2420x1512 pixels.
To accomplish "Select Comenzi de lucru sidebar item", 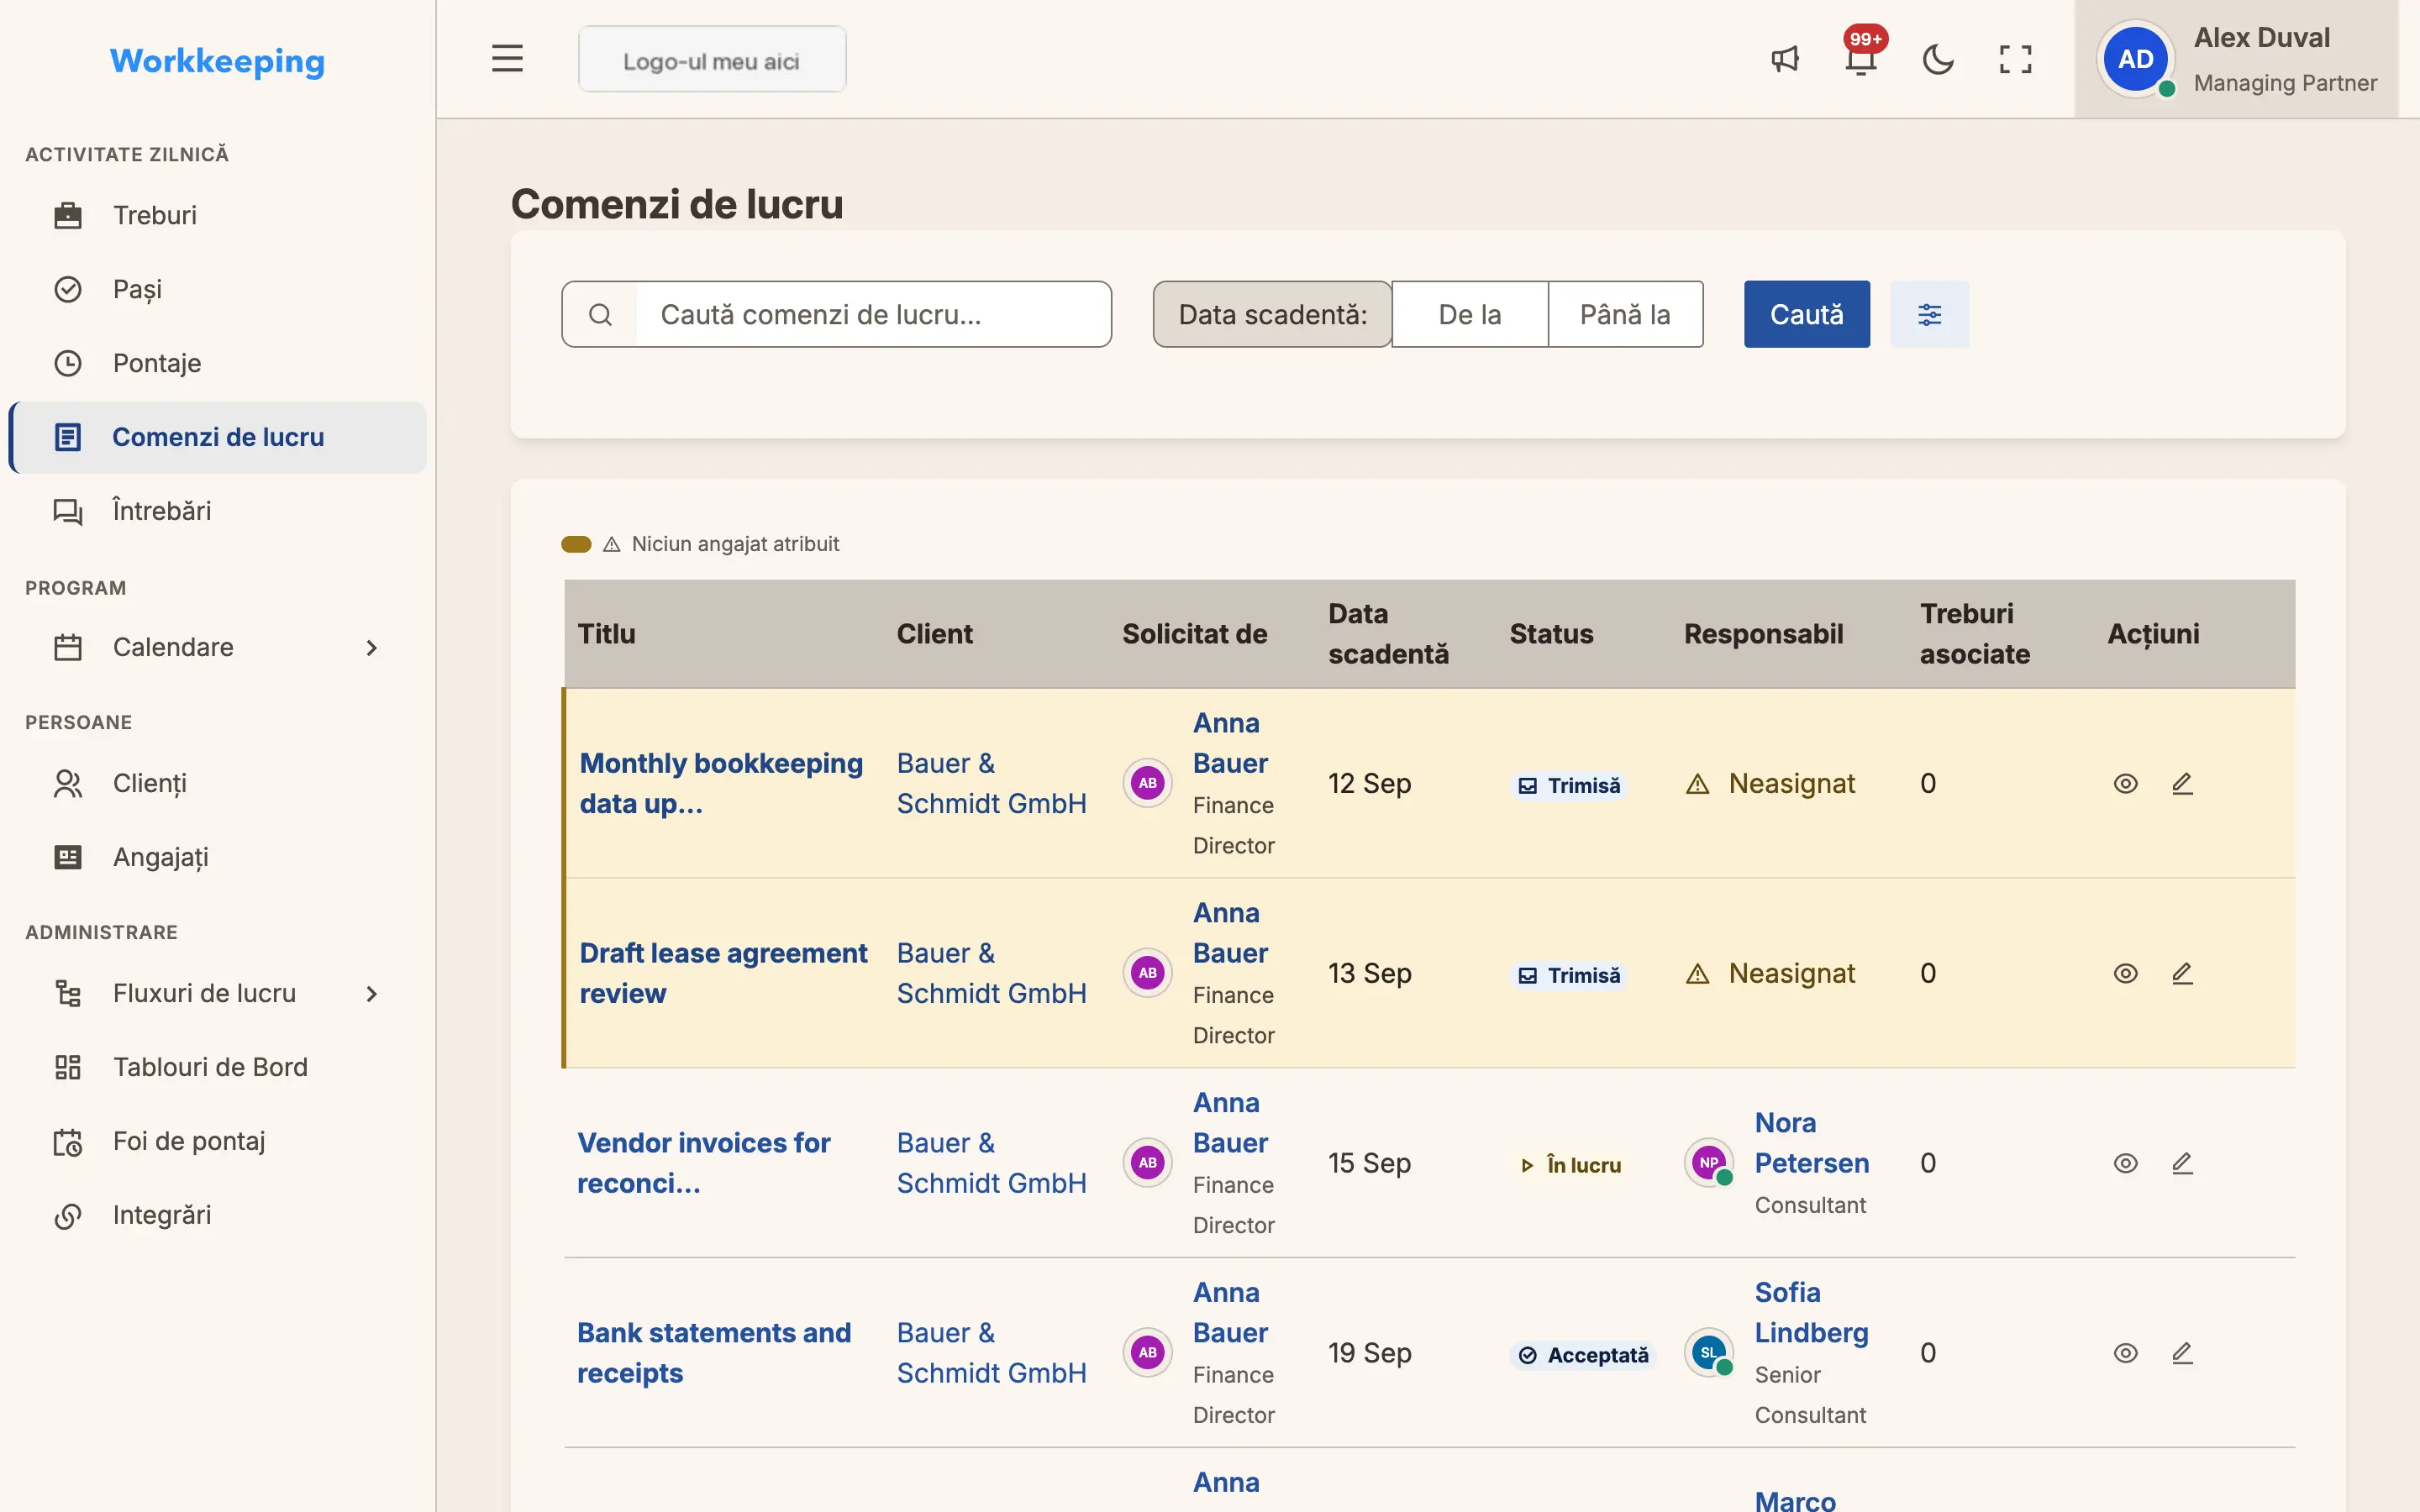I will pos(218,437).
